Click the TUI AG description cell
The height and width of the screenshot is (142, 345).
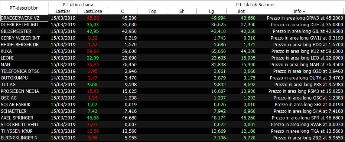coord(24,85)
